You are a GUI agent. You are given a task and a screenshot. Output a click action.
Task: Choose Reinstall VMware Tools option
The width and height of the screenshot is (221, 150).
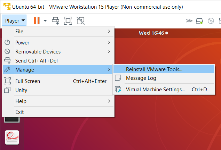[154, 69]
